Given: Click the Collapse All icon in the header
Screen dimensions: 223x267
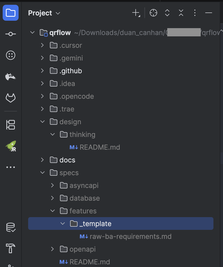Looking at the screenshot, I should pyautogui.click(x=181, y=13).
